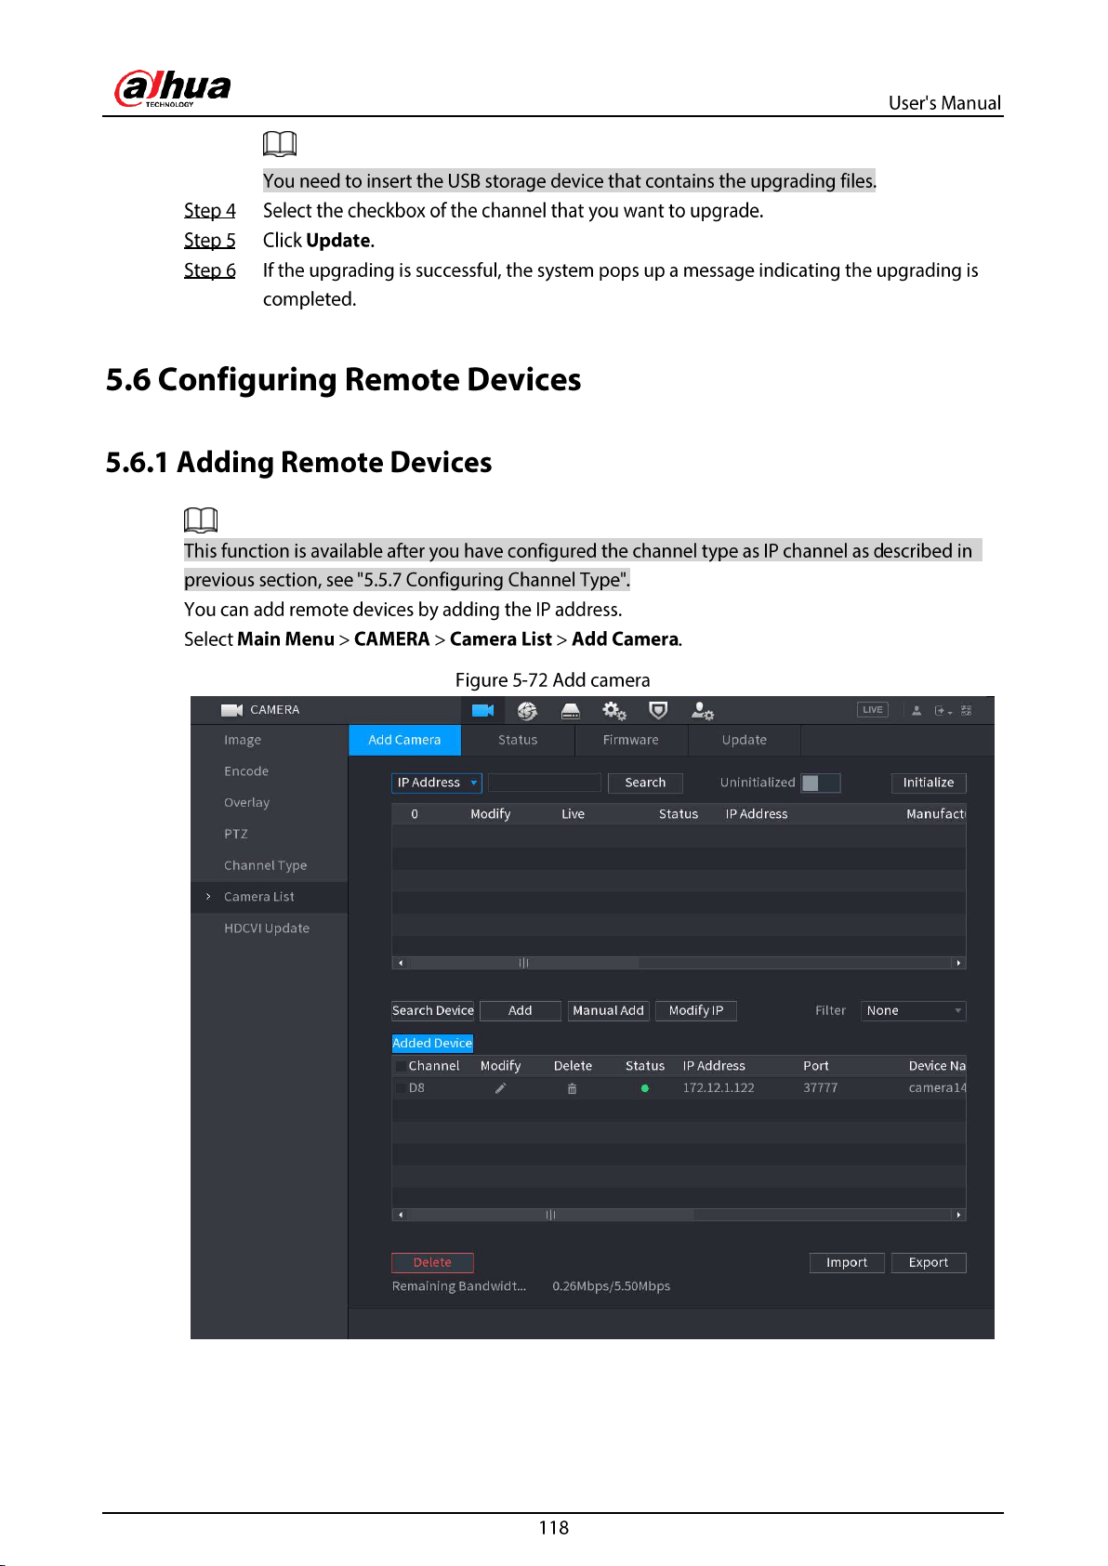Screen dimensions: 1108x1566
Task: Click the Step 6 link text
Action: pyautogui.click(x=210, y=270)
